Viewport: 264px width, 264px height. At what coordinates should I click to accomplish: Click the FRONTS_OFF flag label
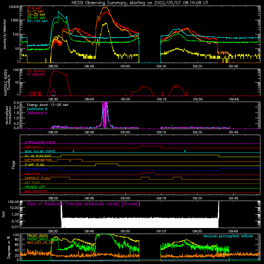35,187
